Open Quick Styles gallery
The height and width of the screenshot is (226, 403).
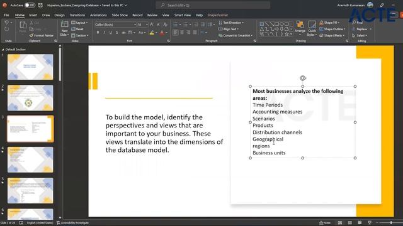click(x=312, y=28)
